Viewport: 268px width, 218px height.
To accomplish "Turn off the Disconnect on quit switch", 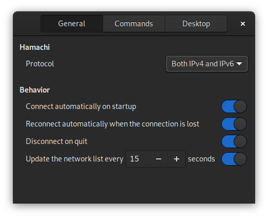I will [x=234, y=141].
